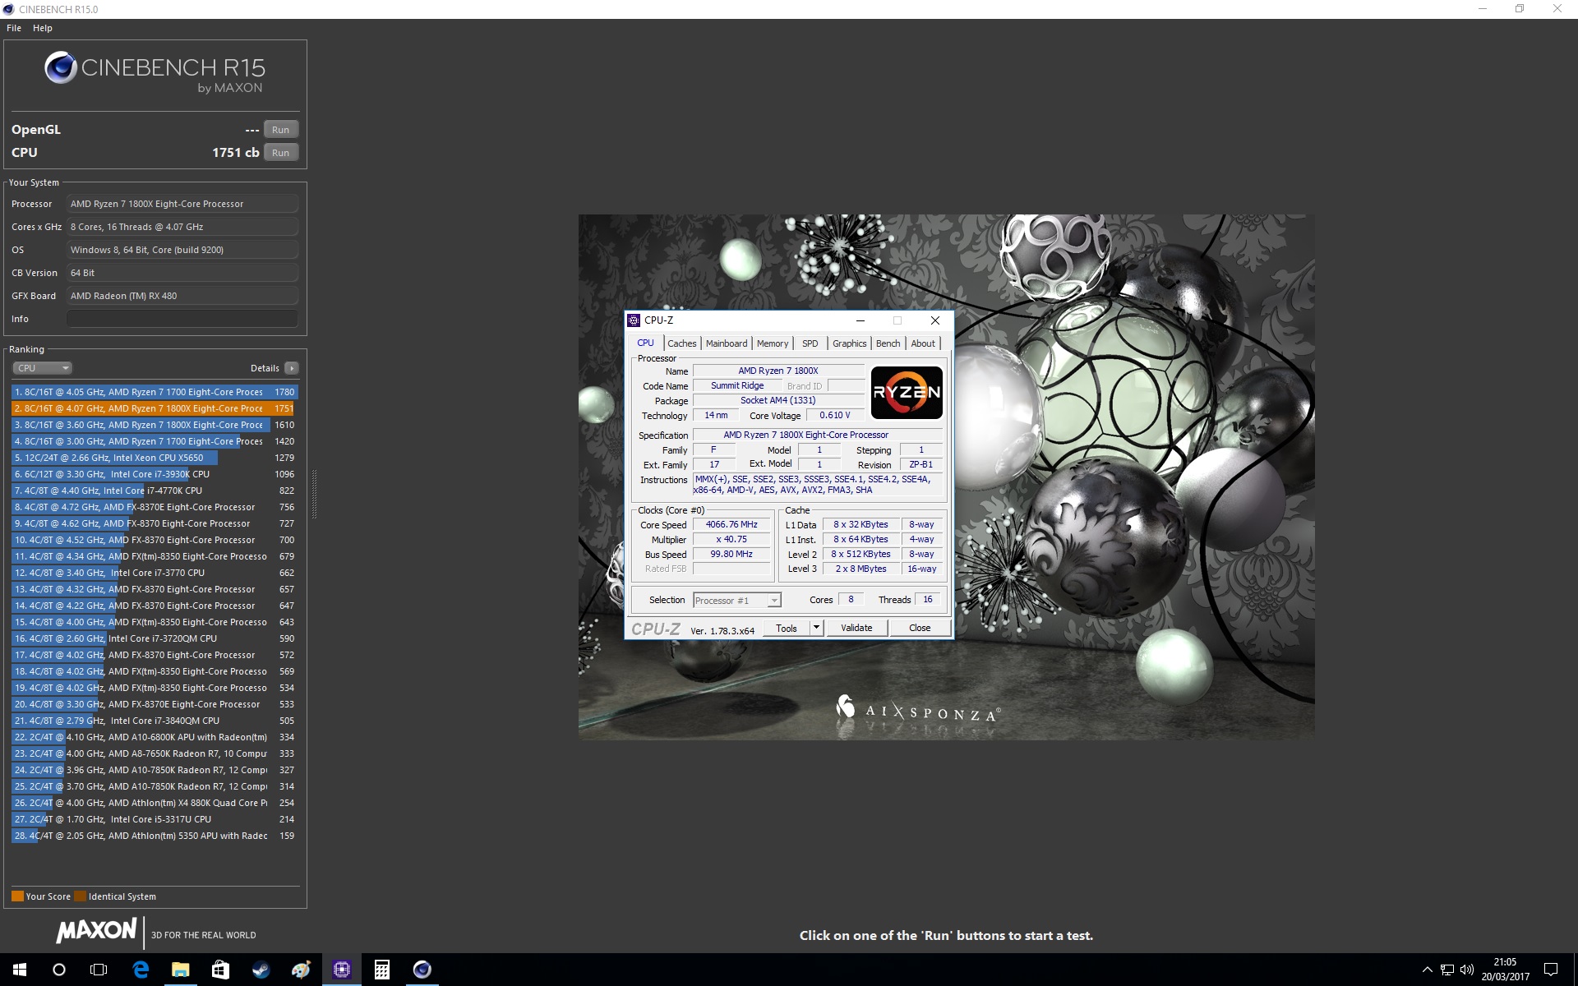Open File Explorer from the taskbar

click(180, 970)
